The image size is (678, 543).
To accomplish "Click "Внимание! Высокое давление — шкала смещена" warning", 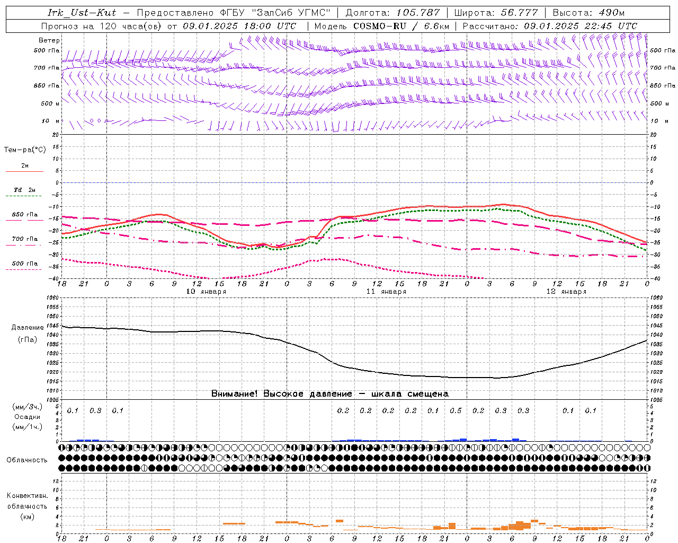I will pyautogui.click(x=330, y=394).
